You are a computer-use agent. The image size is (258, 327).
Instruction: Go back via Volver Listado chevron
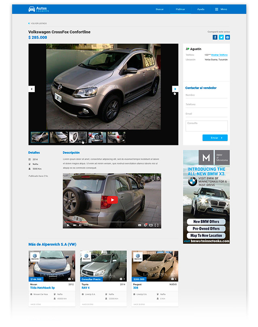click(x=29, y=23)
